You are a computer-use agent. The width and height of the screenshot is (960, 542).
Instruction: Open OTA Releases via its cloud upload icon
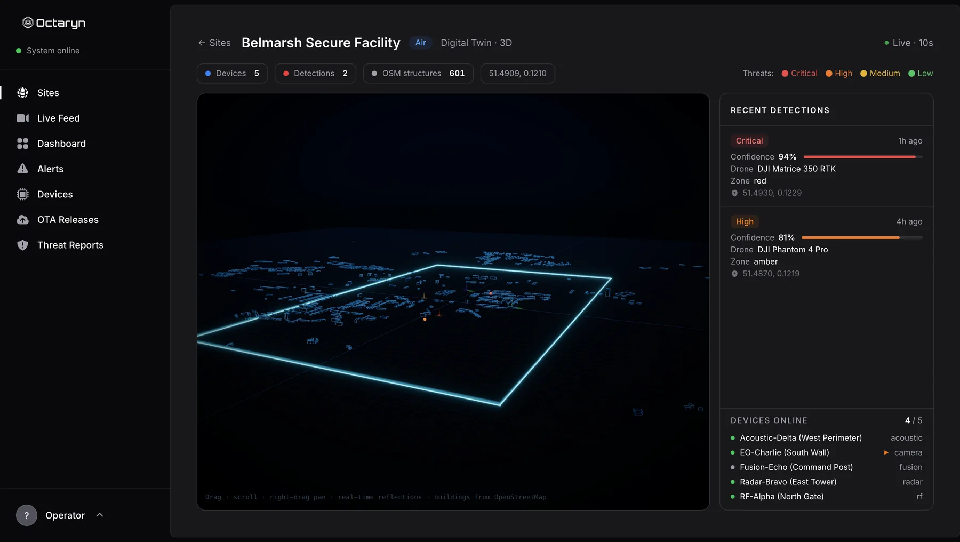pyautogui.click(x=22, y=220)
